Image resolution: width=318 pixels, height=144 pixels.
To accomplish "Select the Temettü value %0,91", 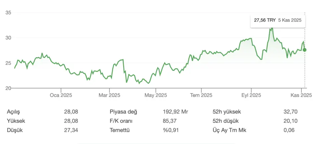I will click(x=171, y=130).
